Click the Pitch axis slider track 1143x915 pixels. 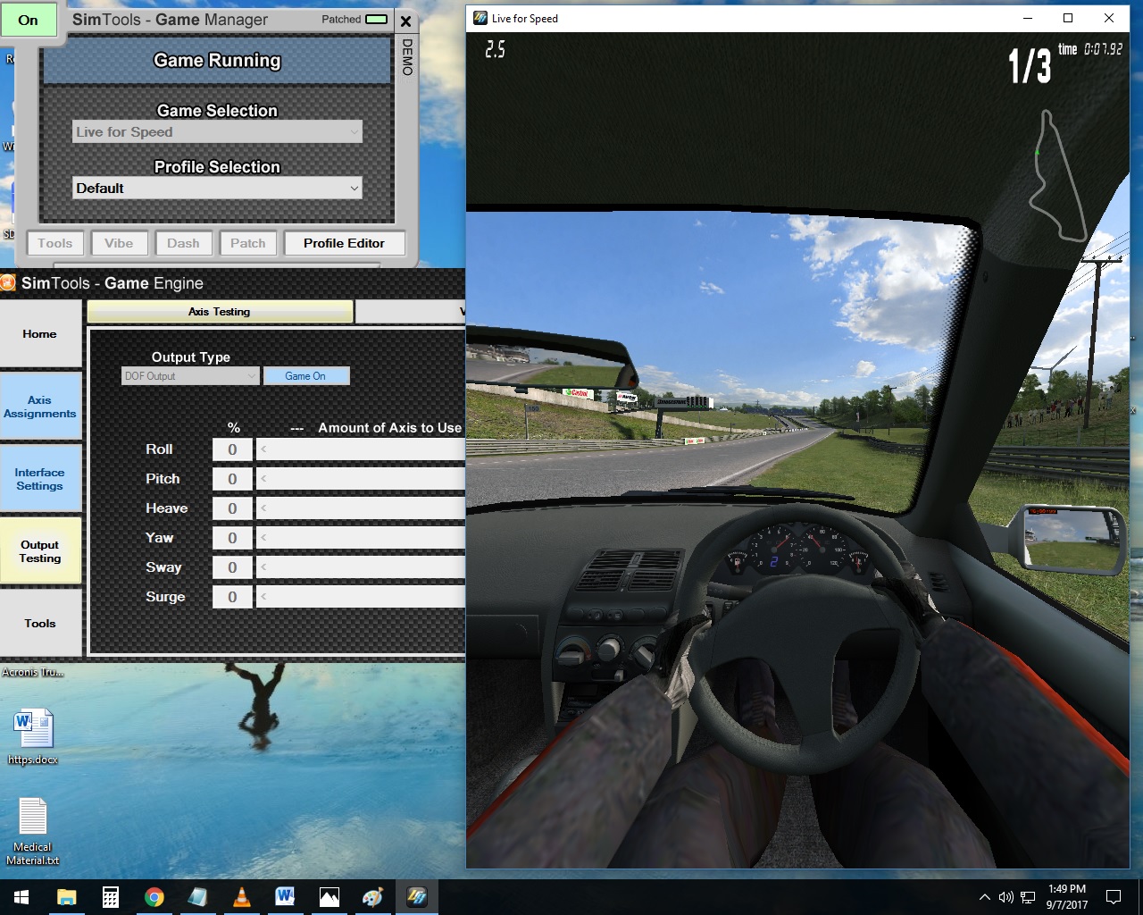click(361, 480)
